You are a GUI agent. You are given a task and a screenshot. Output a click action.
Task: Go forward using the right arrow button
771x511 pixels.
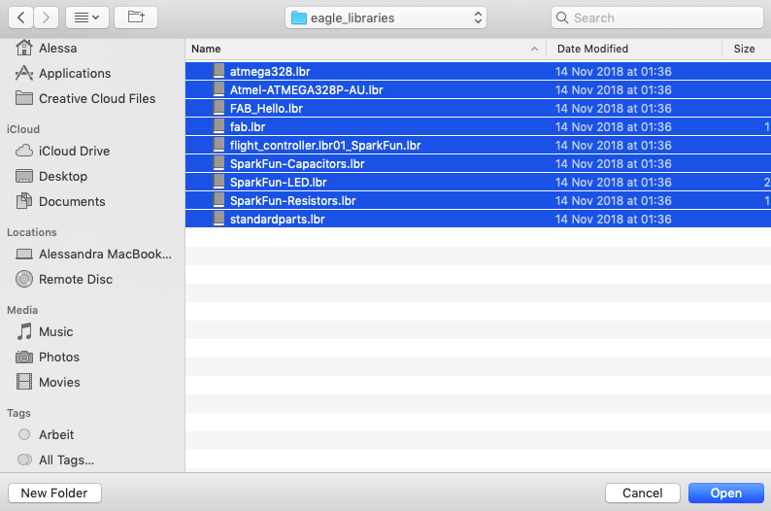tap(47, 17)
